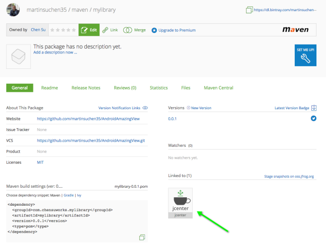Open mylibrary-0.0.1.pom file

coord(131,187)
